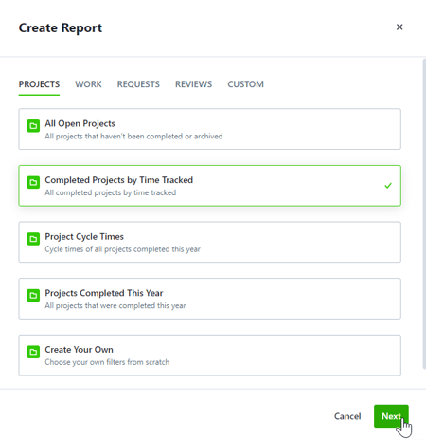Click 'Cycle times of all projects completed this year'
The height and width of the screenshot is (440, 426).
pos(122,249)
